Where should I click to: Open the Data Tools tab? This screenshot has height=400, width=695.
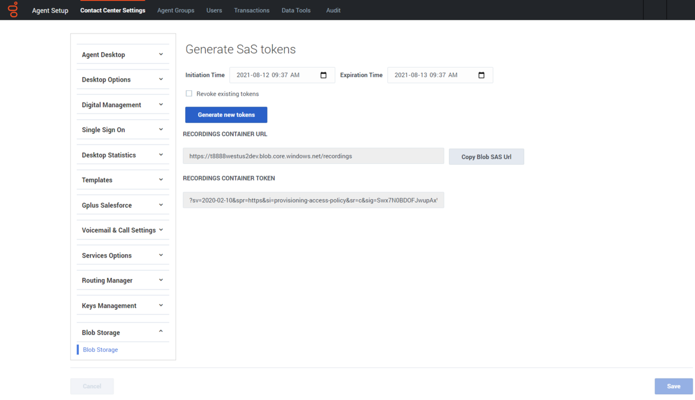tap(296, 10)
